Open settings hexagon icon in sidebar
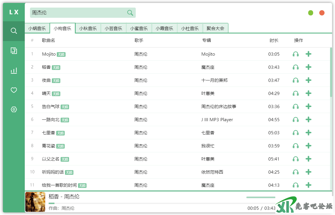This screenshot has width=335, height=215. 14,110
